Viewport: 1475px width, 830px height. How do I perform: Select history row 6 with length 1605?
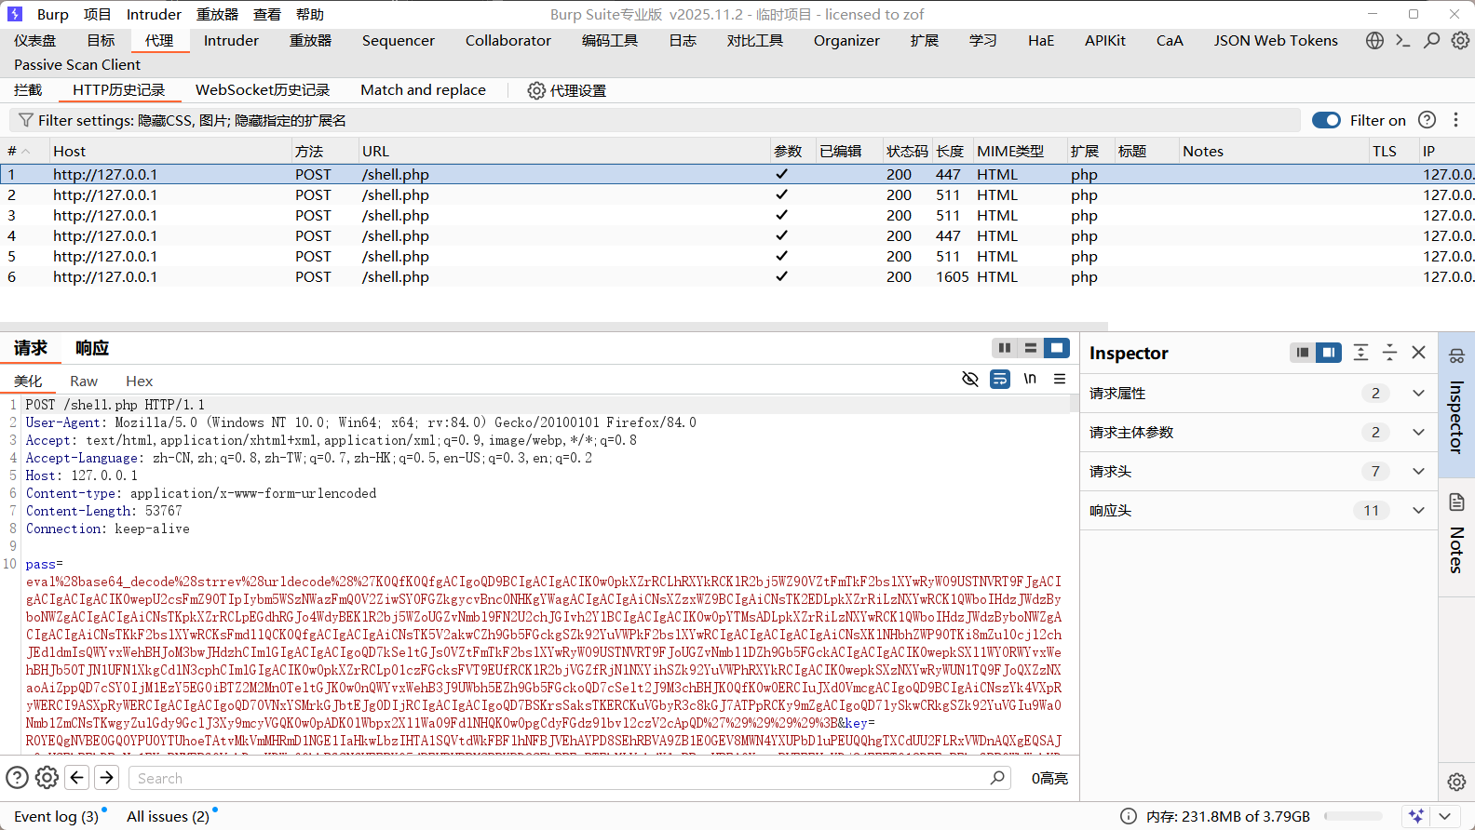737,276
